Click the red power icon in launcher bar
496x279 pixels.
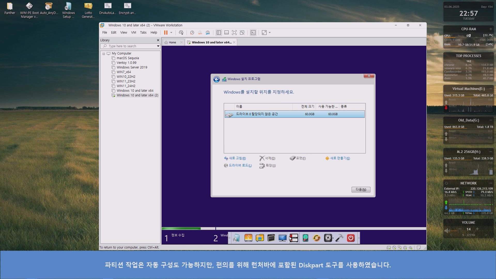point(351,238)
